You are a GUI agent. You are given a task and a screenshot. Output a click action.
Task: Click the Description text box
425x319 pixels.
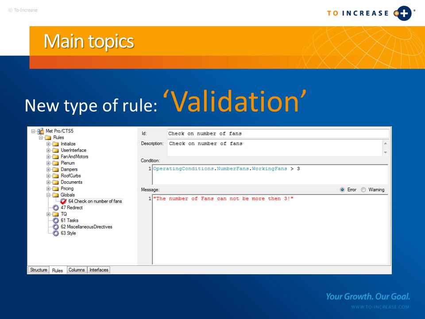click(274, 148)
